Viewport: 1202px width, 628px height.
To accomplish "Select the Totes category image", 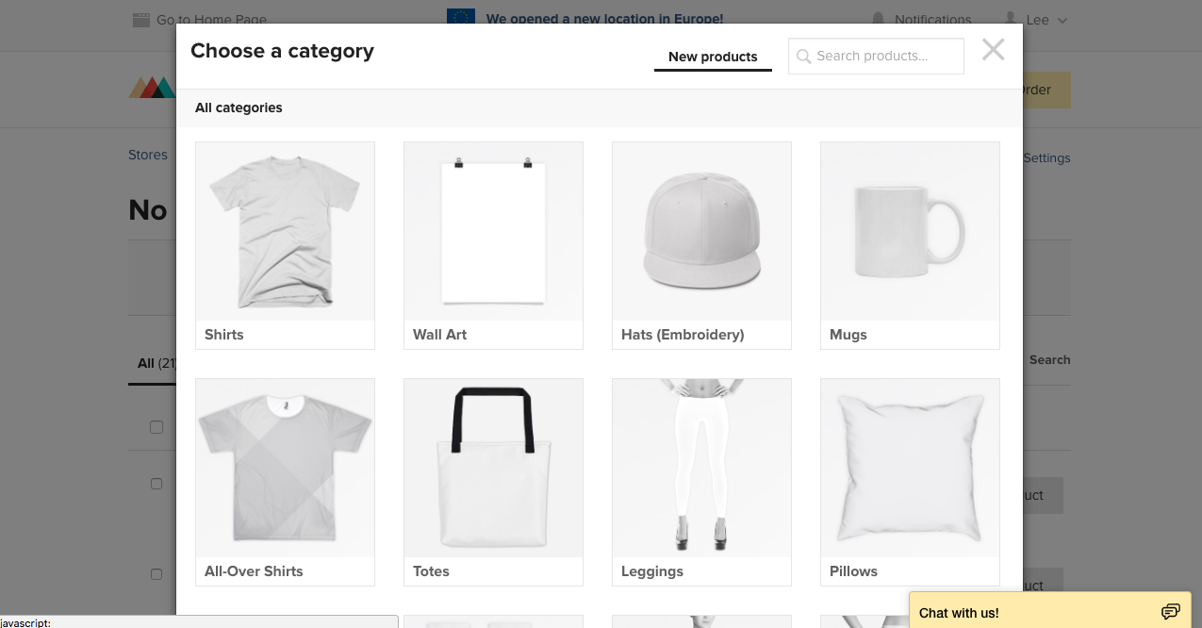I will point(493,468).
